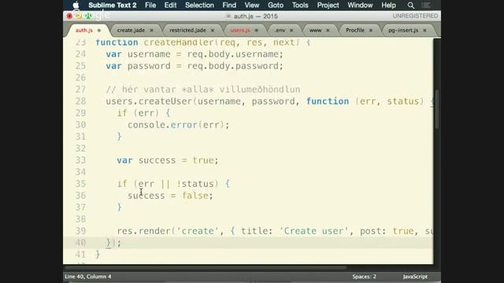The width and height of the screenshot is (504, 283).
Task: Close the create.jade tab
Action: click(151, 30)
